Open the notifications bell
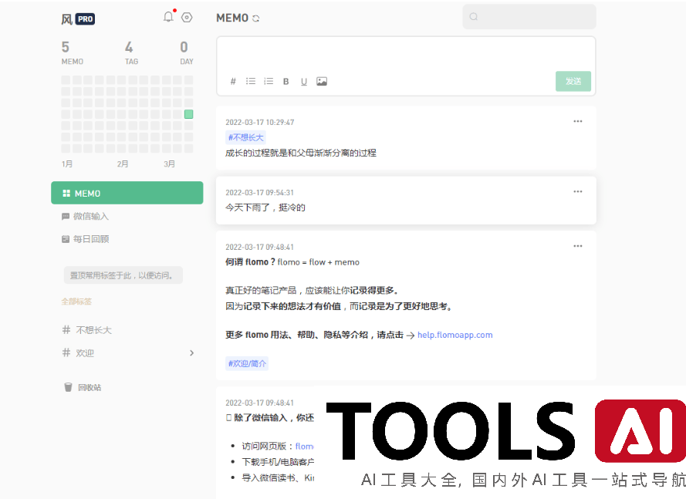 click(x=168, y=17)
